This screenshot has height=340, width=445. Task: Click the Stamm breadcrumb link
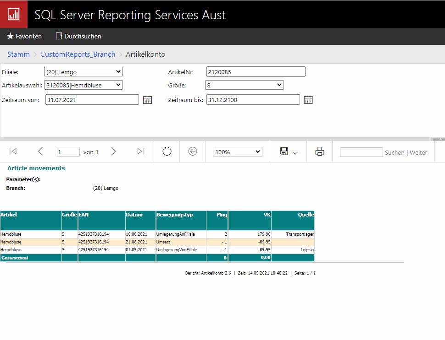pyautogui.click(x=18, y=54)
